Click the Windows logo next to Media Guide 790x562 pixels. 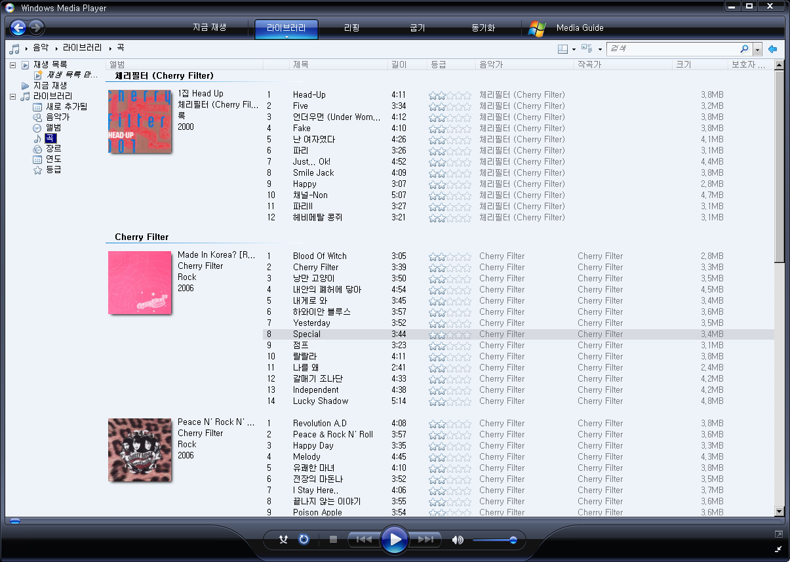pyautogui.click(x=537, y=28)
